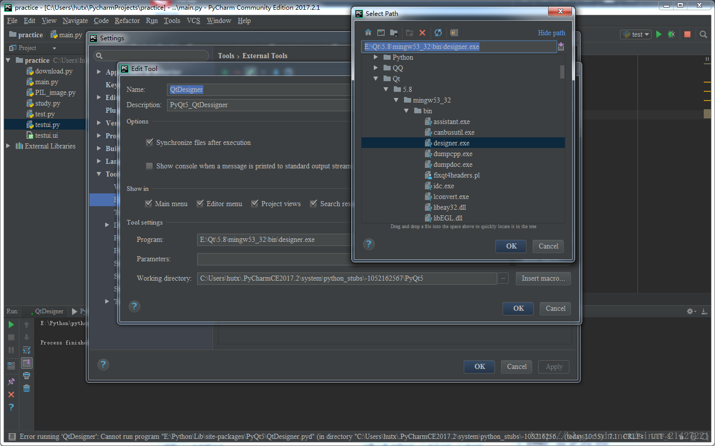Open the Tools menu
This screenshot has width=715, height=446.
point(172,21)
